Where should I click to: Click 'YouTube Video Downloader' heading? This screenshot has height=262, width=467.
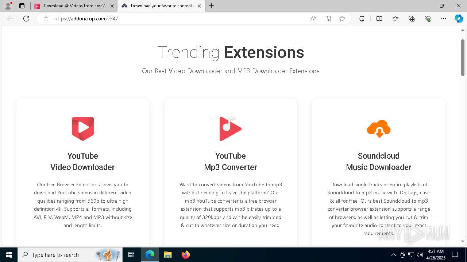pyautogui.click(x=83, y=162)
